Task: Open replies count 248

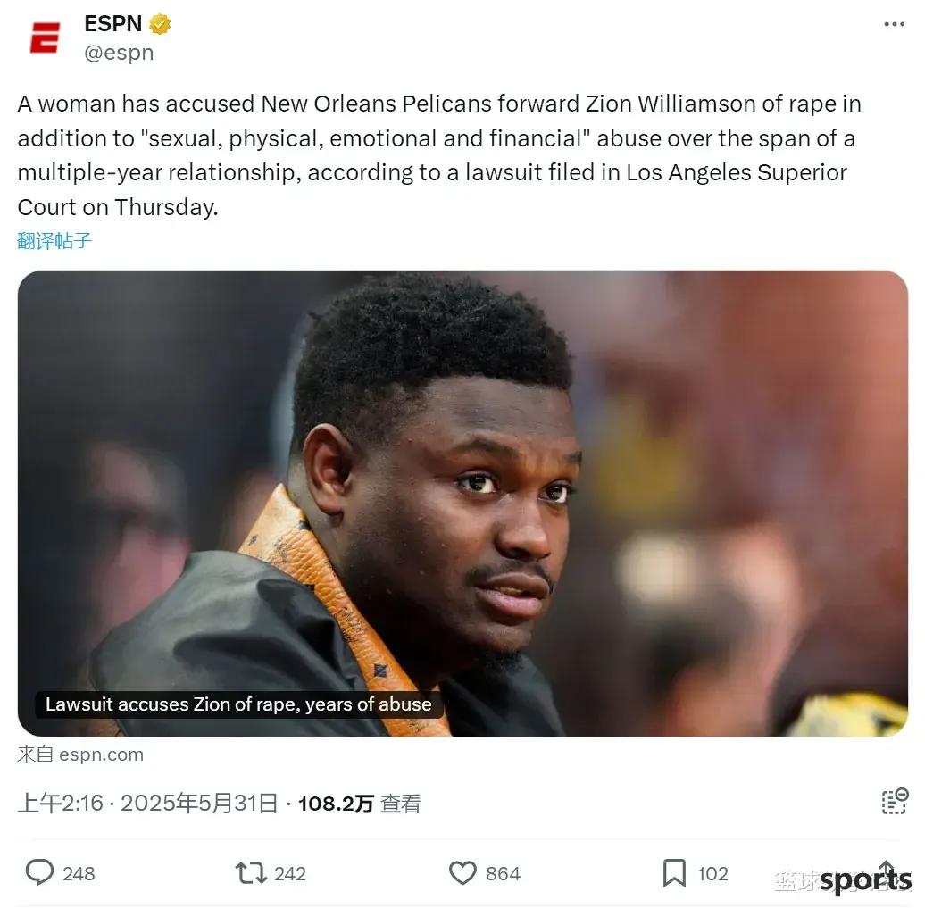Action: pos(79,874)
